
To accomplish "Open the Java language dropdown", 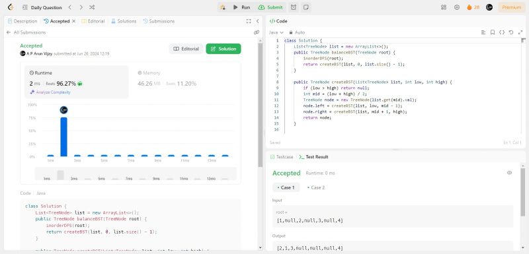I will pos(276,32).
